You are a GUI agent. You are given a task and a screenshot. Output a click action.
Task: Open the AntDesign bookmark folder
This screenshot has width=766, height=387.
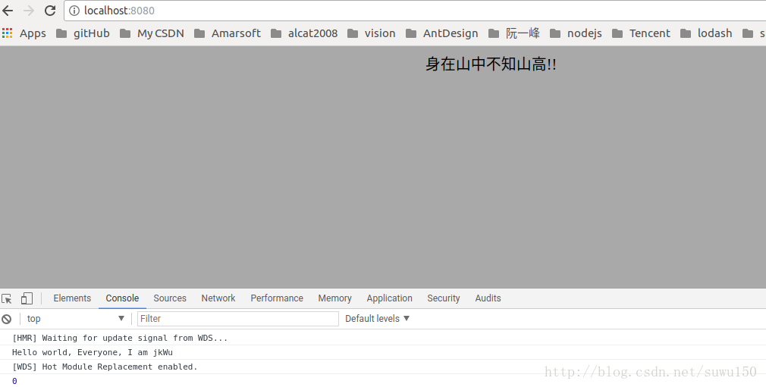pos(441,33)
